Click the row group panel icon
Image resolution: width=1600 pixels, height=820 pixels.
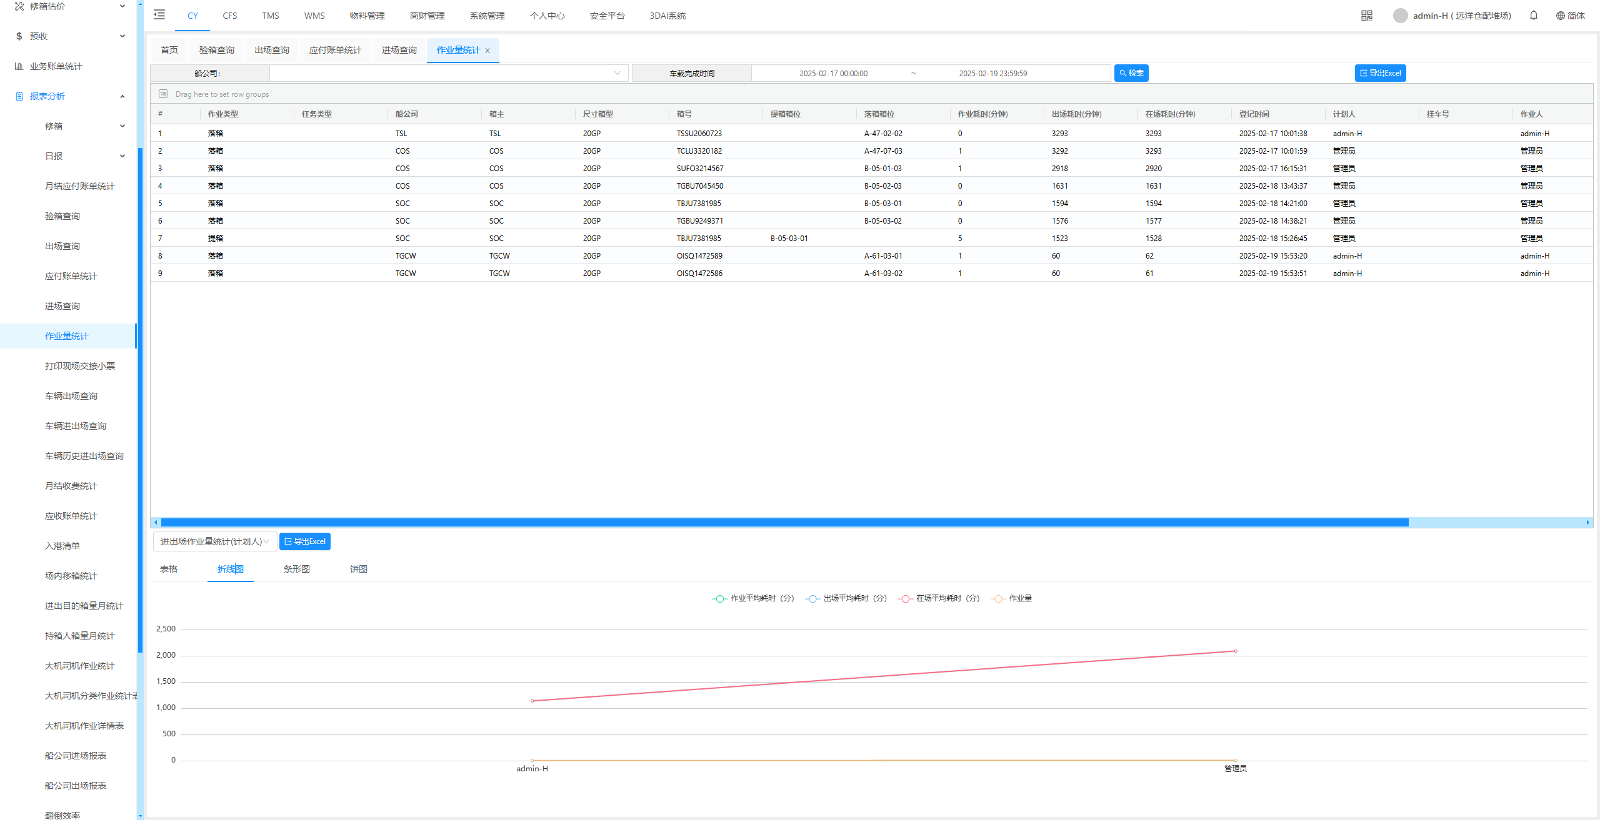pos(163,94)
